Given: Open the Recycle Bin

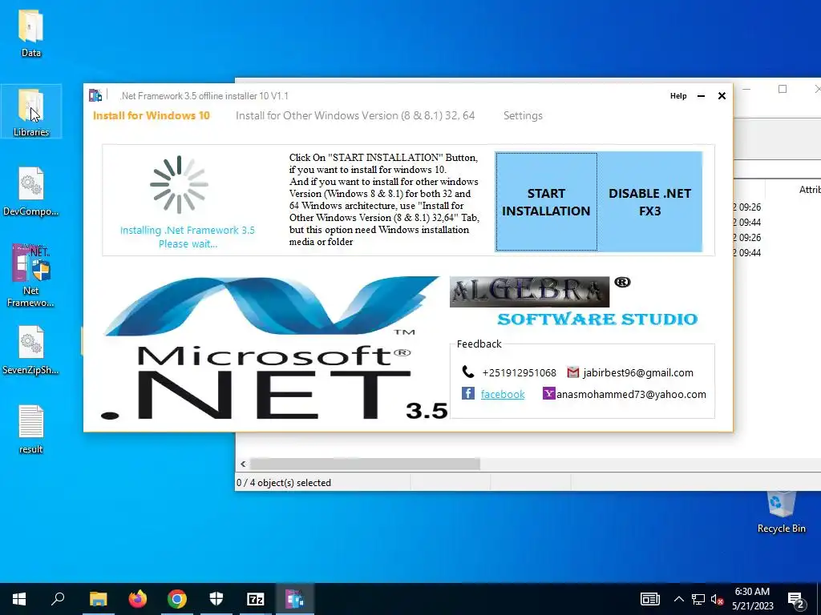Looking at the screenshot, I should click(781, 512).
